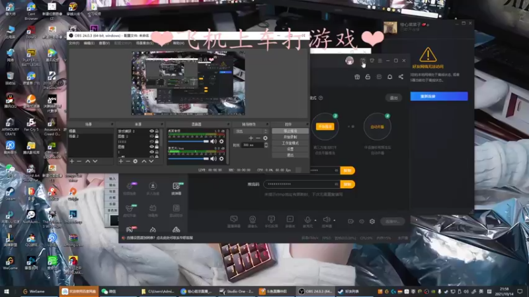Toggle visibility eye of source 图像 2
This screenshot has height=297, width=529.
pyautogui.click(x=152, y=137)
